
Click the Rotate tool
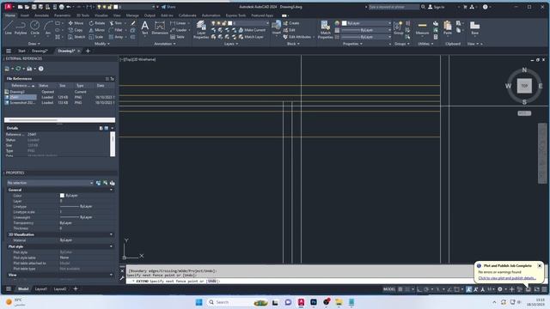pos(97,23)
